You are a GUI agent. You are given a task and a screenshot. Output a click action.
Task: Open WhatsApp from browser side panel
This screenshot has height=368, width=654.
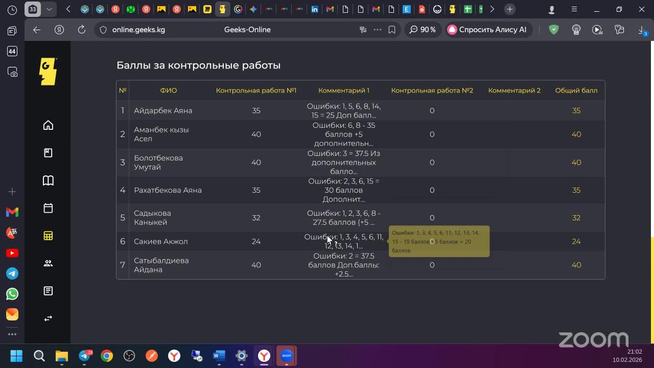(12, 294)
